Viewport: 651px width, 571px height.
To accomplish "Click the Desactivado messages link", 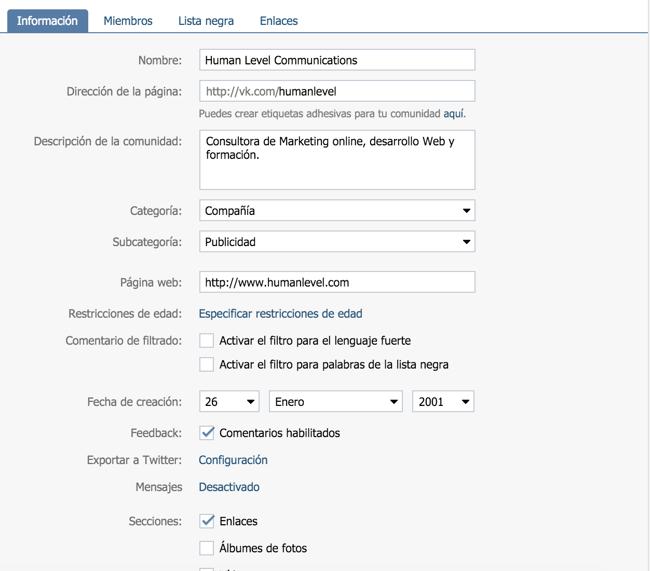I will click(x=229, y=487).
